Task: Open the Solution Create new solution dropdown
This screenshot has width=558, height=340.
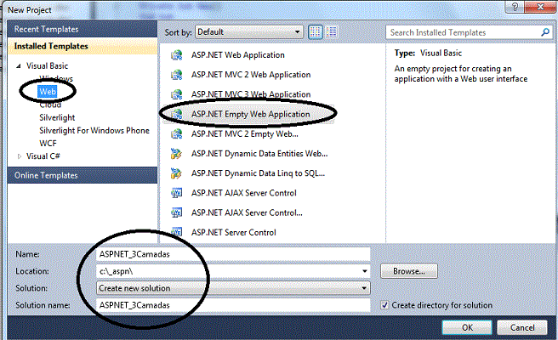Action: [x=233, y=288]
